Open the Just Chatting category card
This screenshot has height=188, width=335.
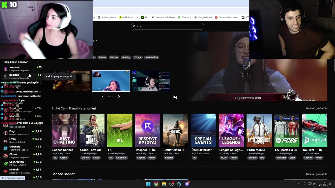click(64, 130)
